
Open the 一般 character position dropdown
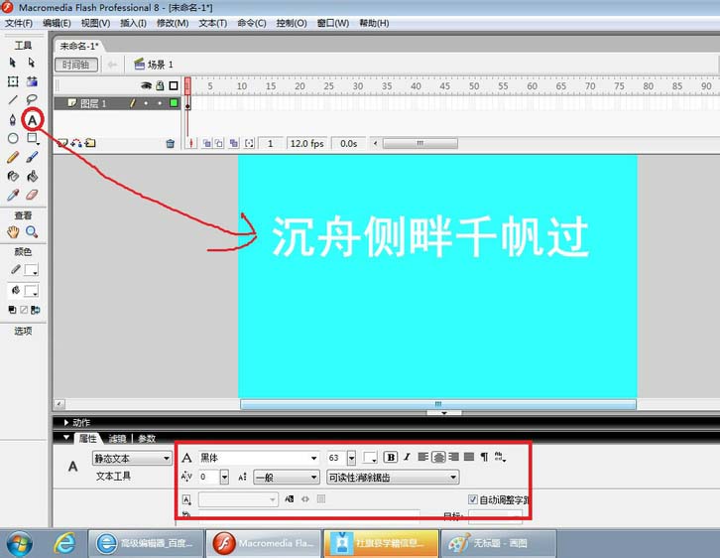[x=287, y=478]
